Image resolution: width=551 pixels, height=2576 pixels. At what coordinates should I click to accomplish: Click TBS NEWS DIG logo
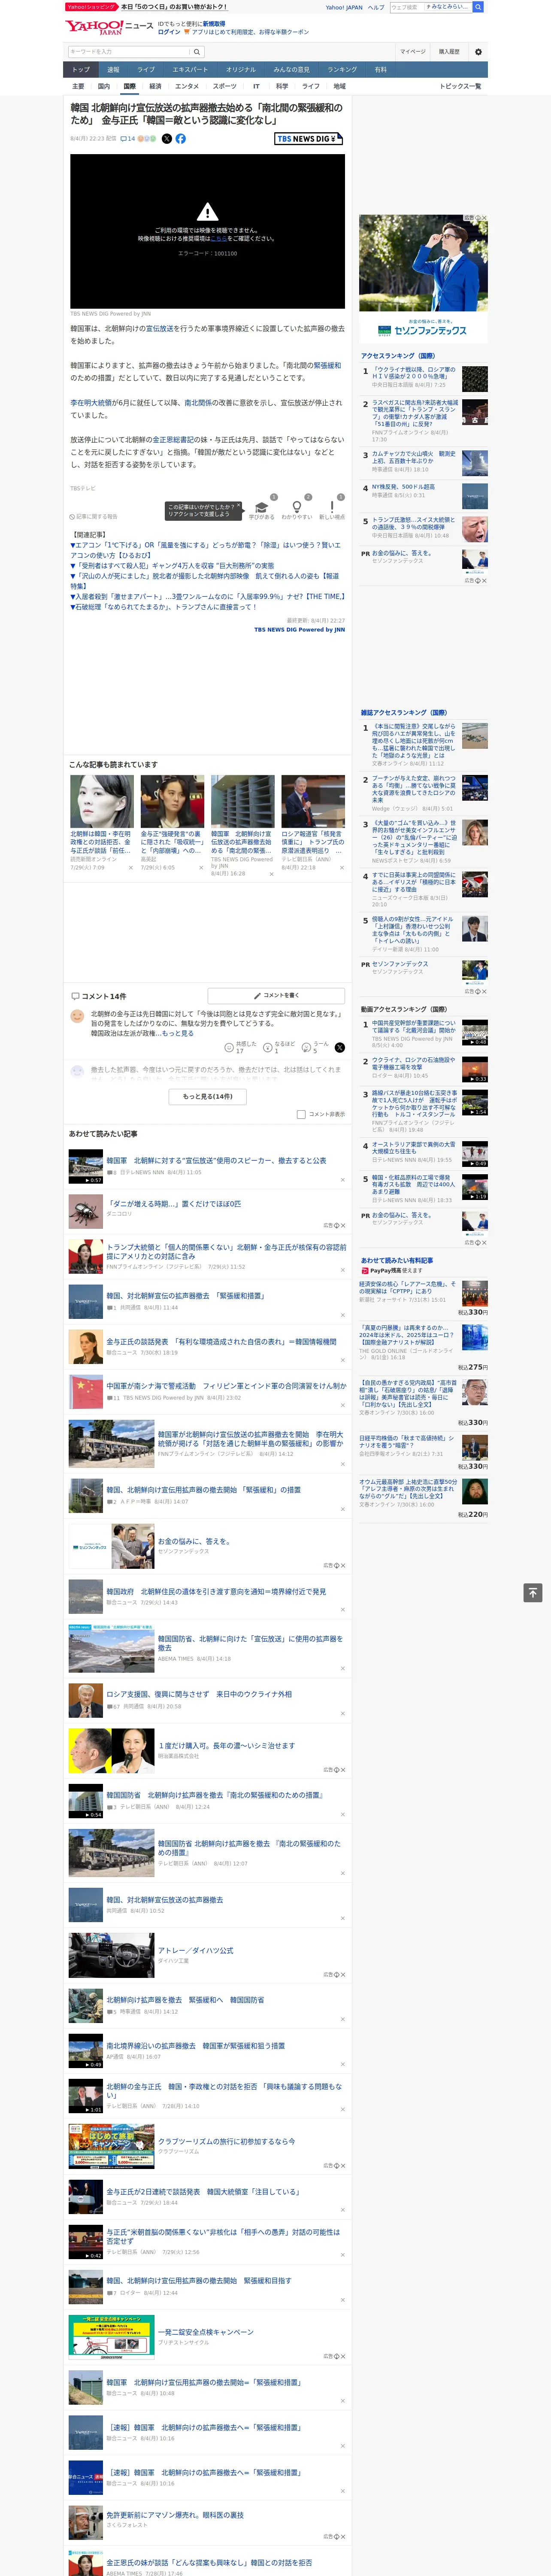coord(309,139)
